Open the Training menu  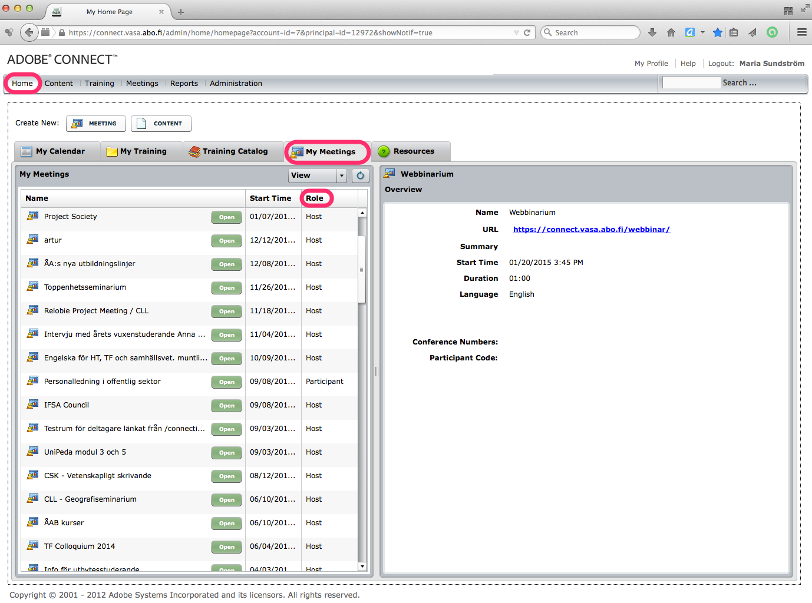(x=100, y=83)
